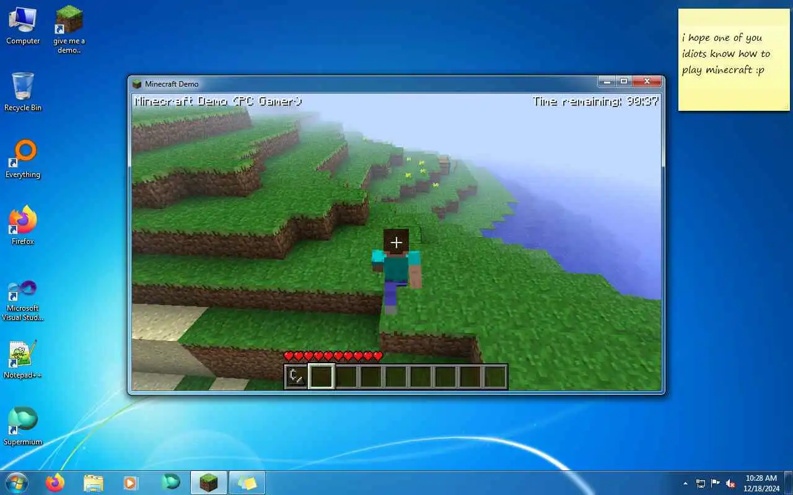Click the yellow flowers on the hillside
This screenshot has width=793, height=495.
pos(422,173)
